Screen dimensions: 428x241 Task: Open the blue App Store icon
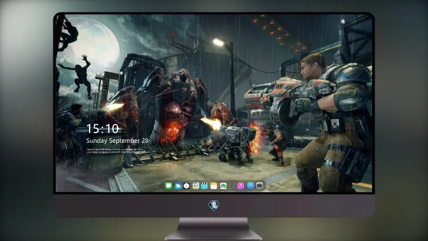point(250,186)
